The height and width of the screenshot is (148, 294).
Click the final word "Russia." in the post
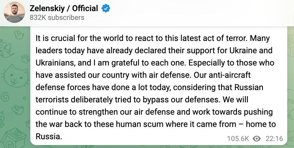pyautogui.click(x=49, y=136)
